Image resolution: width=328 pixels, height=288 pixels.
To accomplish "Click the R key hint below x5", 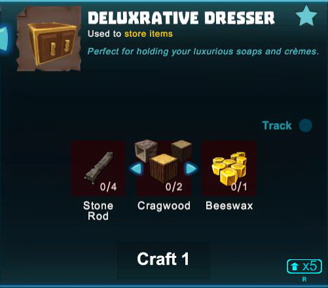I will [x=304, y=279].
